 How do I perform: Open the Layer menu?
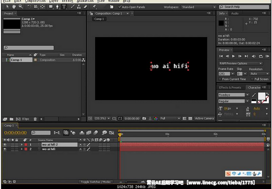click(54, 1)
